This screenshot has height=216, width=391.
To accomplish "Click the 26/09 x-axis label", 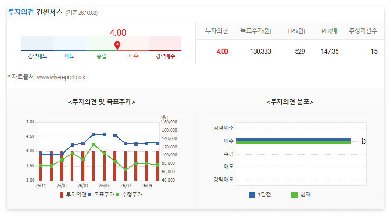I will 146,186.
